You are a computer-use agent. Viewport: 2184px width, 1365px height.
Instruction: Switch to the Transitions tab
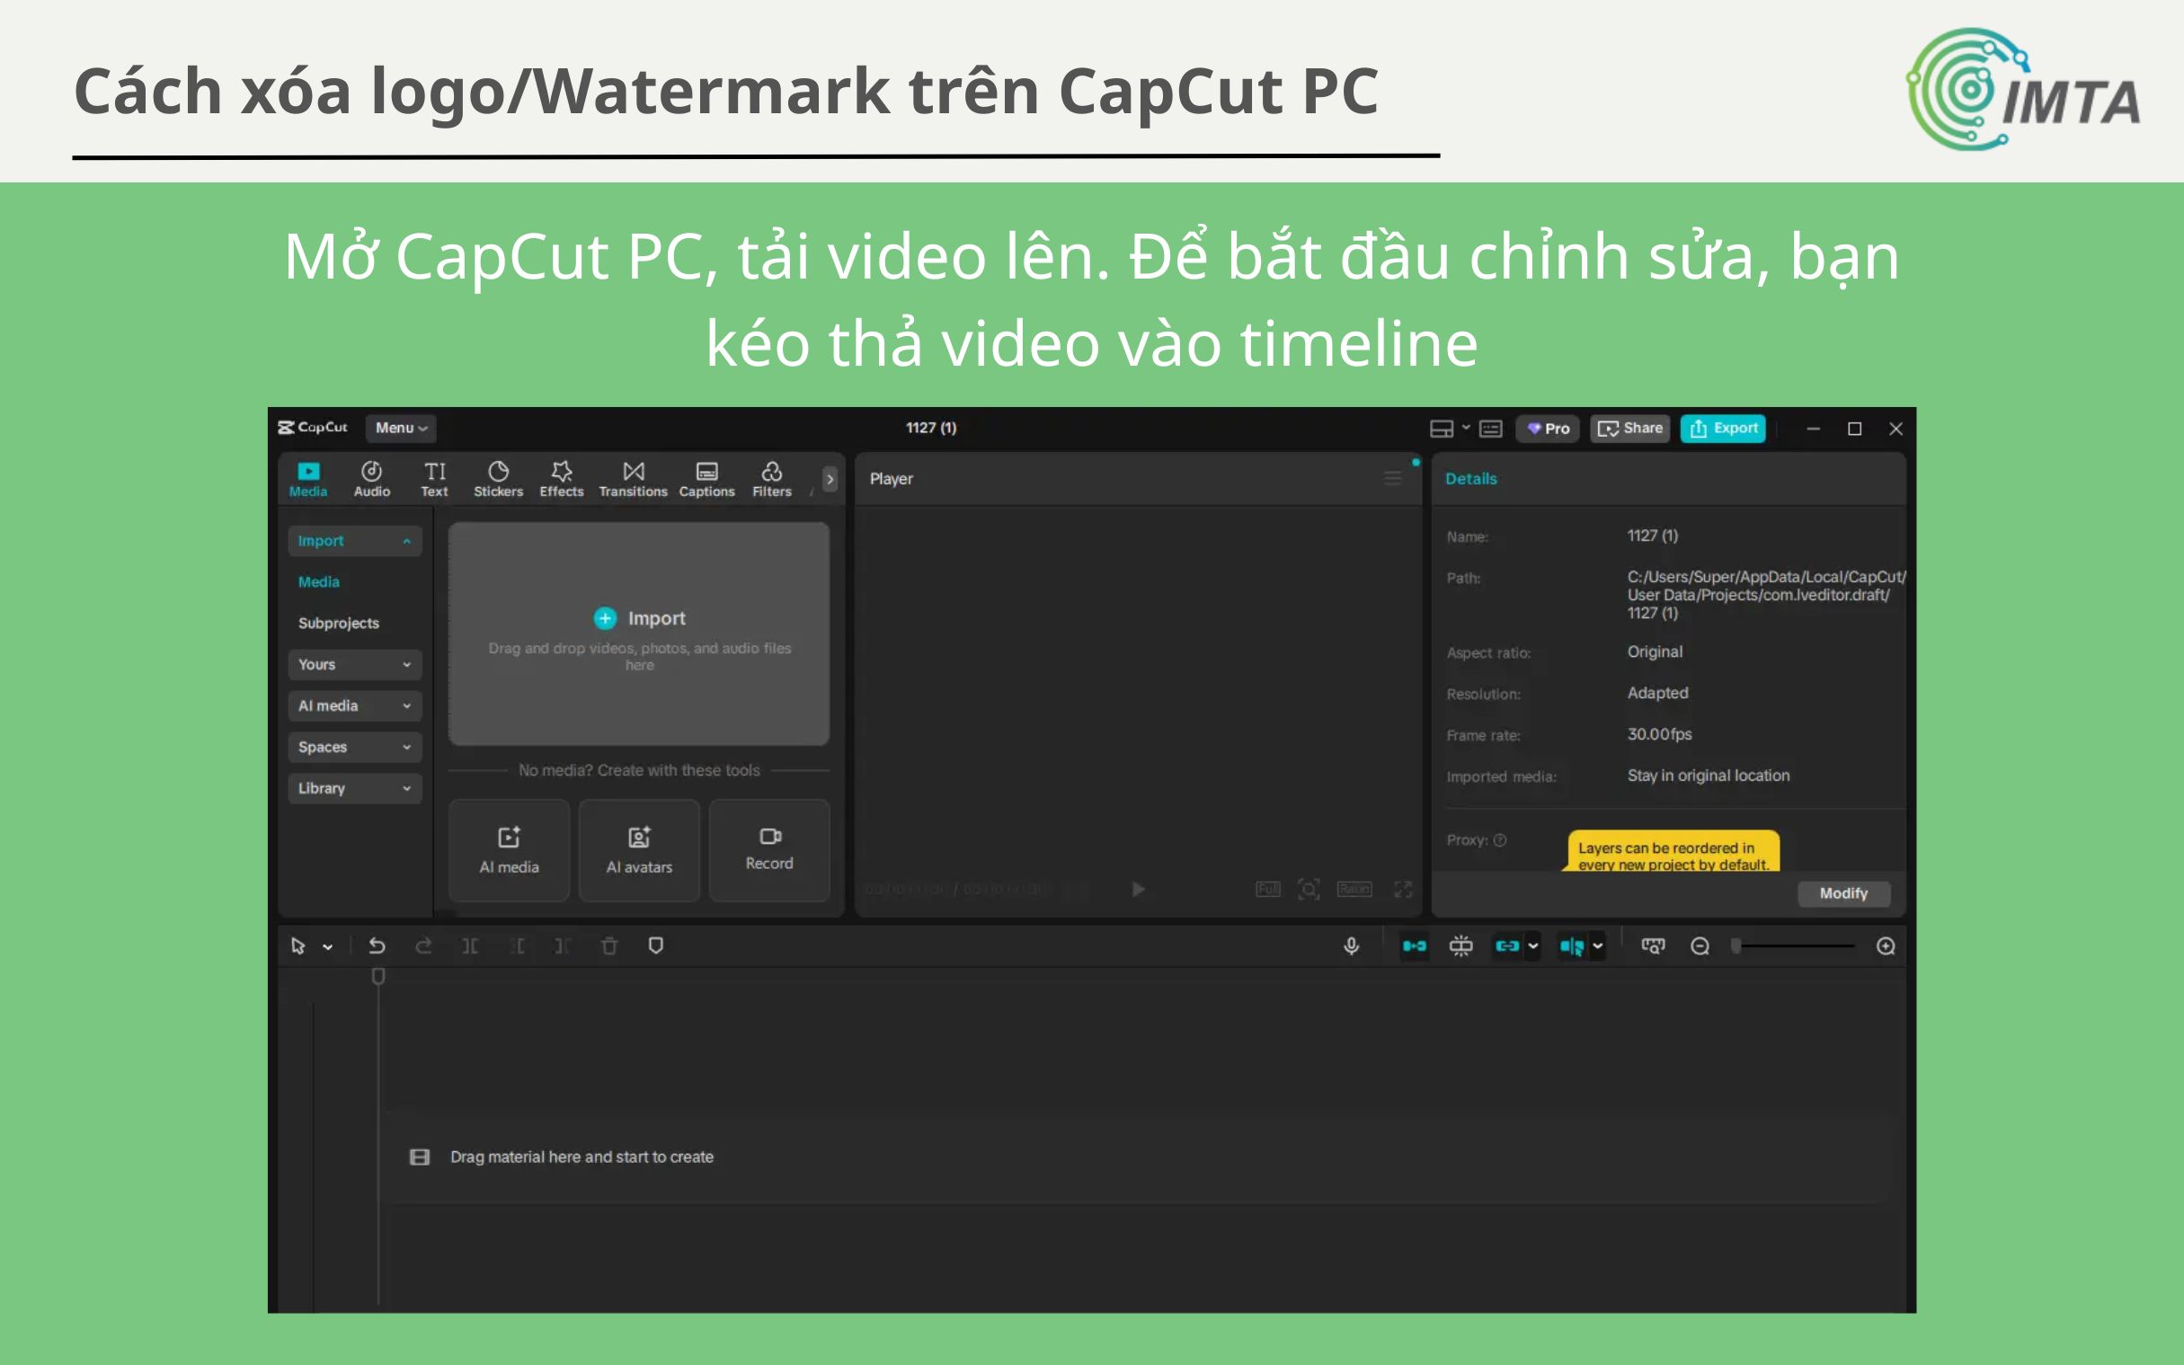point(633,478)
